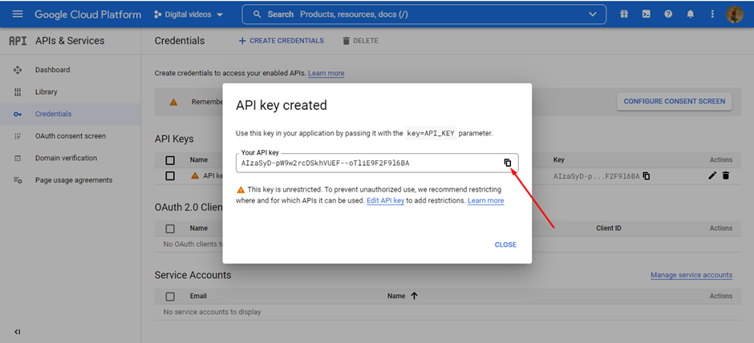Click the Library sidebar icon
This screenshot has width=754, height=343.
tap(18, 91)
